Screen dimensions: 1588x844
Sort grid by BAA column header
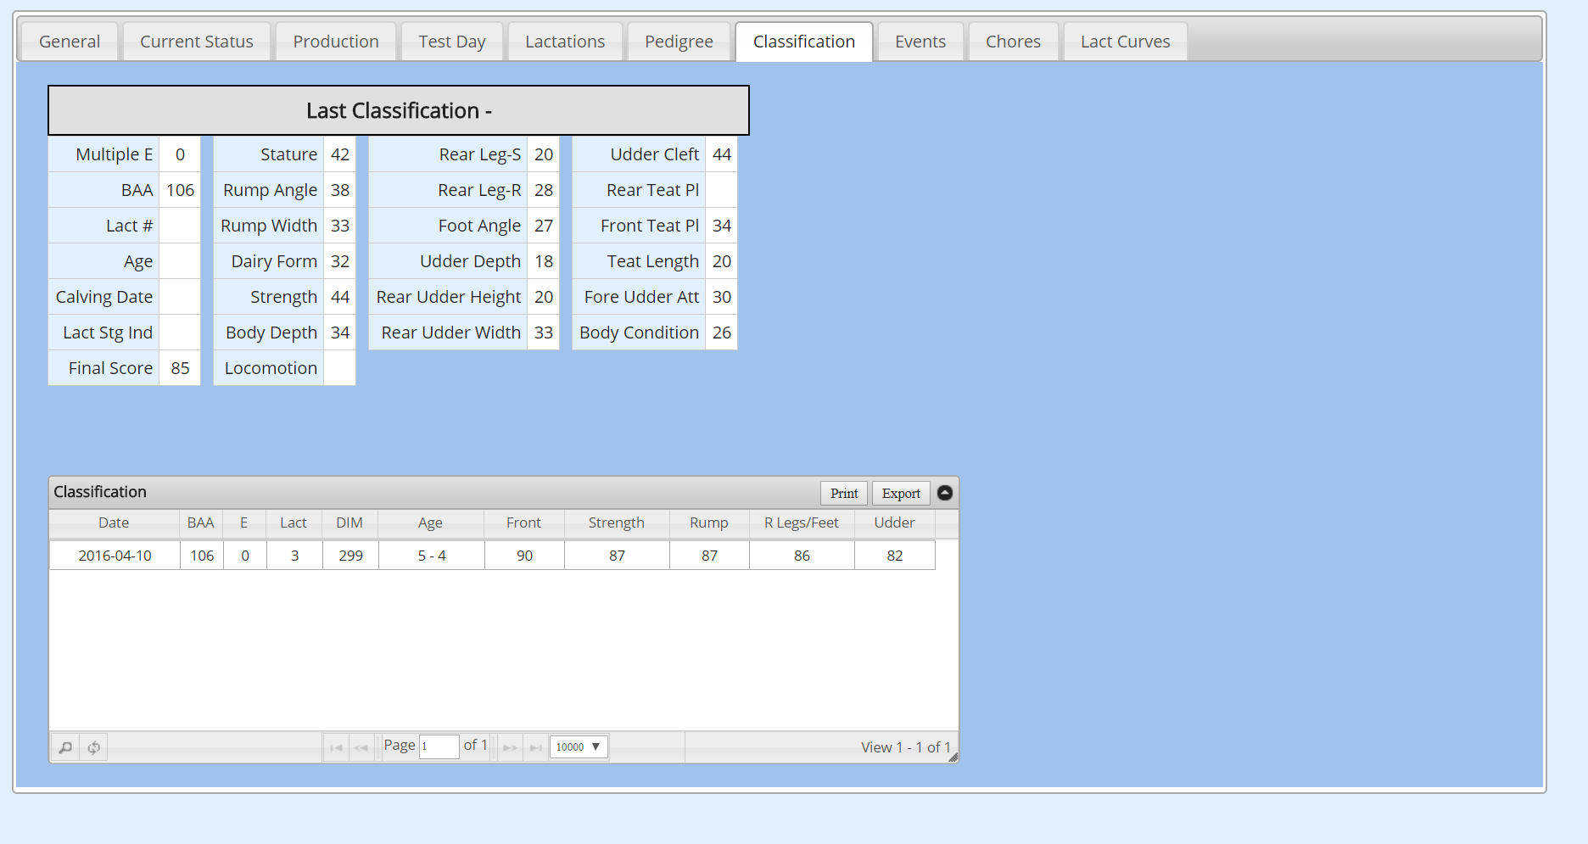(x=201, y=523)
